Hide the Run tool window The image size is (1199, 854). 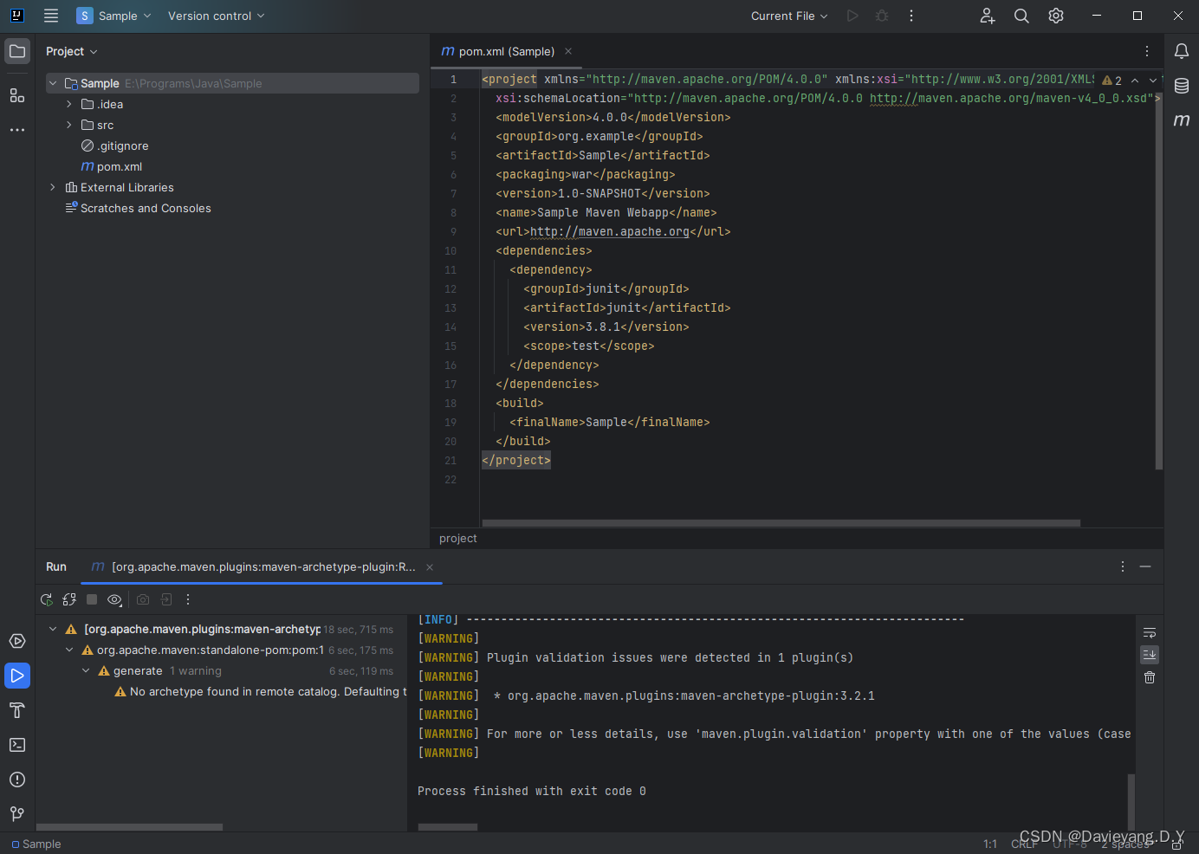click(x=1145, y=566)
